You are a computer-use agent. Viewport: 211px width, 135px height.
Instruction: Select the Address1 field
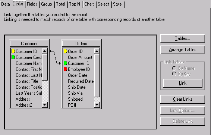[x=24, y=99]
